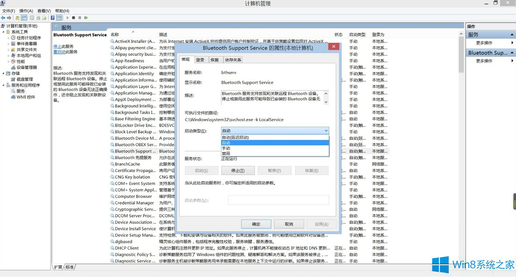Select 设备管理器 in the console tree
Screen dimensions: 516x277
coord(24,67)
